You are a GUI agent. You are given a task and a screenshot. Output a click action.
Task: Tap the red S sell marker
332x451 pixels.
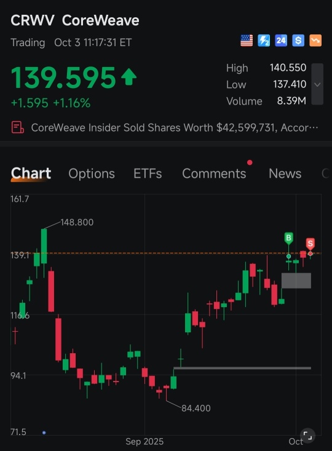pyautogui.click(x=310, y=244)
